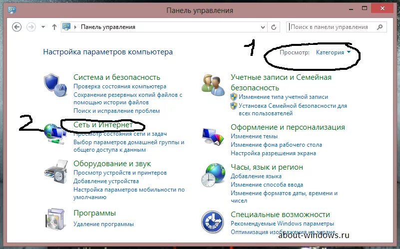Refresh the Control Panel view
The height and width of the screenshot is (249, 400).
coord(274,27)
